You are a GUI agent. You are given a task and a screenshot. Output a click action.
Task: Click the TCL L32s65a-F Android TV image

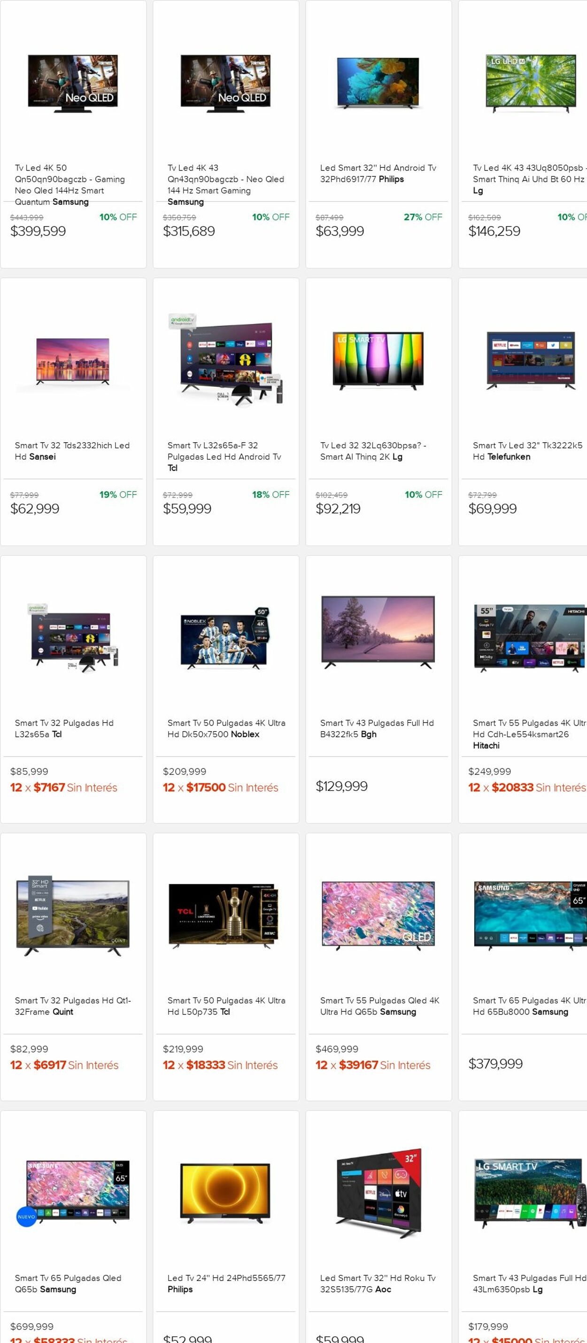pyautogui.click(x=225, y=361)
